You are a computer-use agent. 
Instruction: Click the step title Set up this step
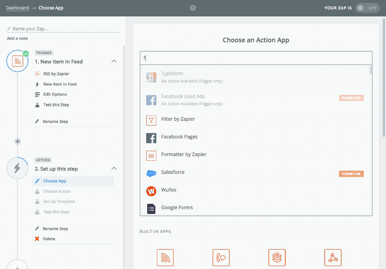(x=56, y=169)
